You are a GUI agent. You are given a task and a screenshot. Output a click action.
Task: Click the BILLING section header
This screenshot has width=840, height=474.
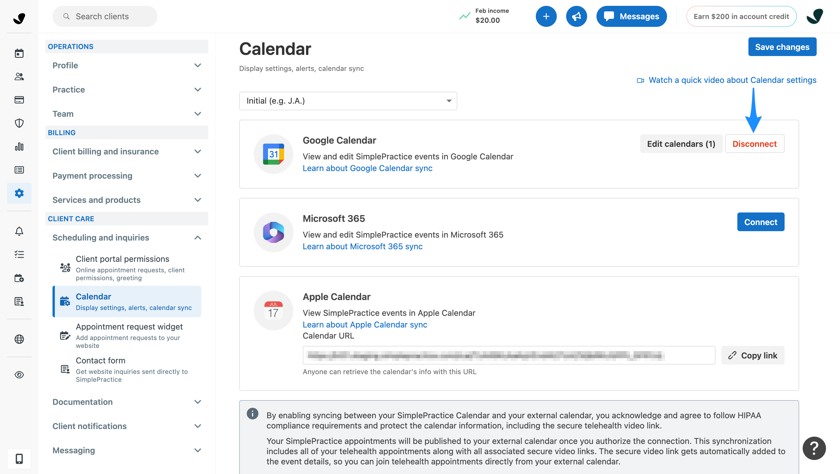pos(127,133)
